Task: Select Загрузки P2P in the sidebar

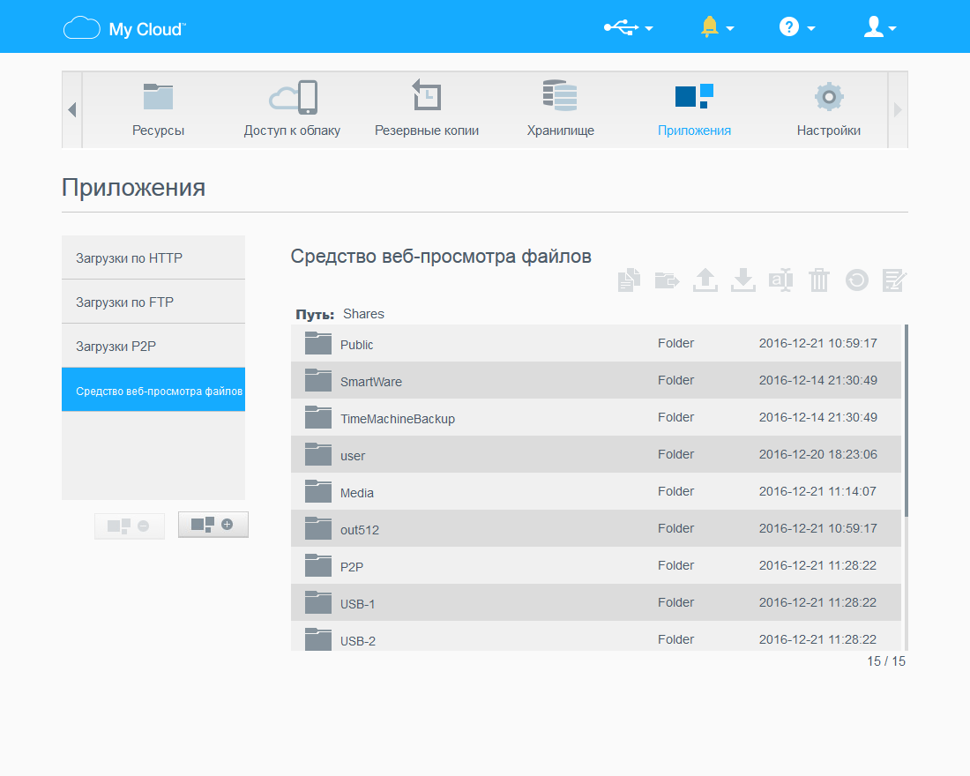Action: point(153,345)
